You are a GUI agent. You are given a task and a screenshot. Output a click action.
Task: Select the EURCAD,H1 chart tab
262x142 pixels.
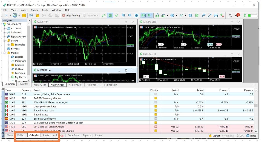(94, 85)
